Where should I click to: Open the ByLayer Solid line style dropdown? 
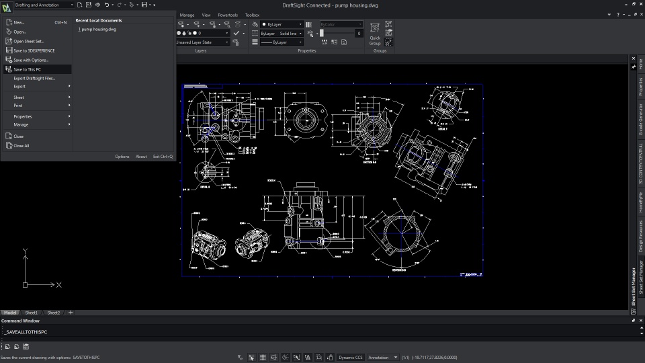[282, 34]
